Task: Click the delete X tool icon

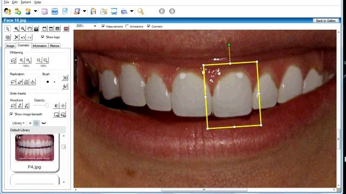Action: tap(16, 37)
